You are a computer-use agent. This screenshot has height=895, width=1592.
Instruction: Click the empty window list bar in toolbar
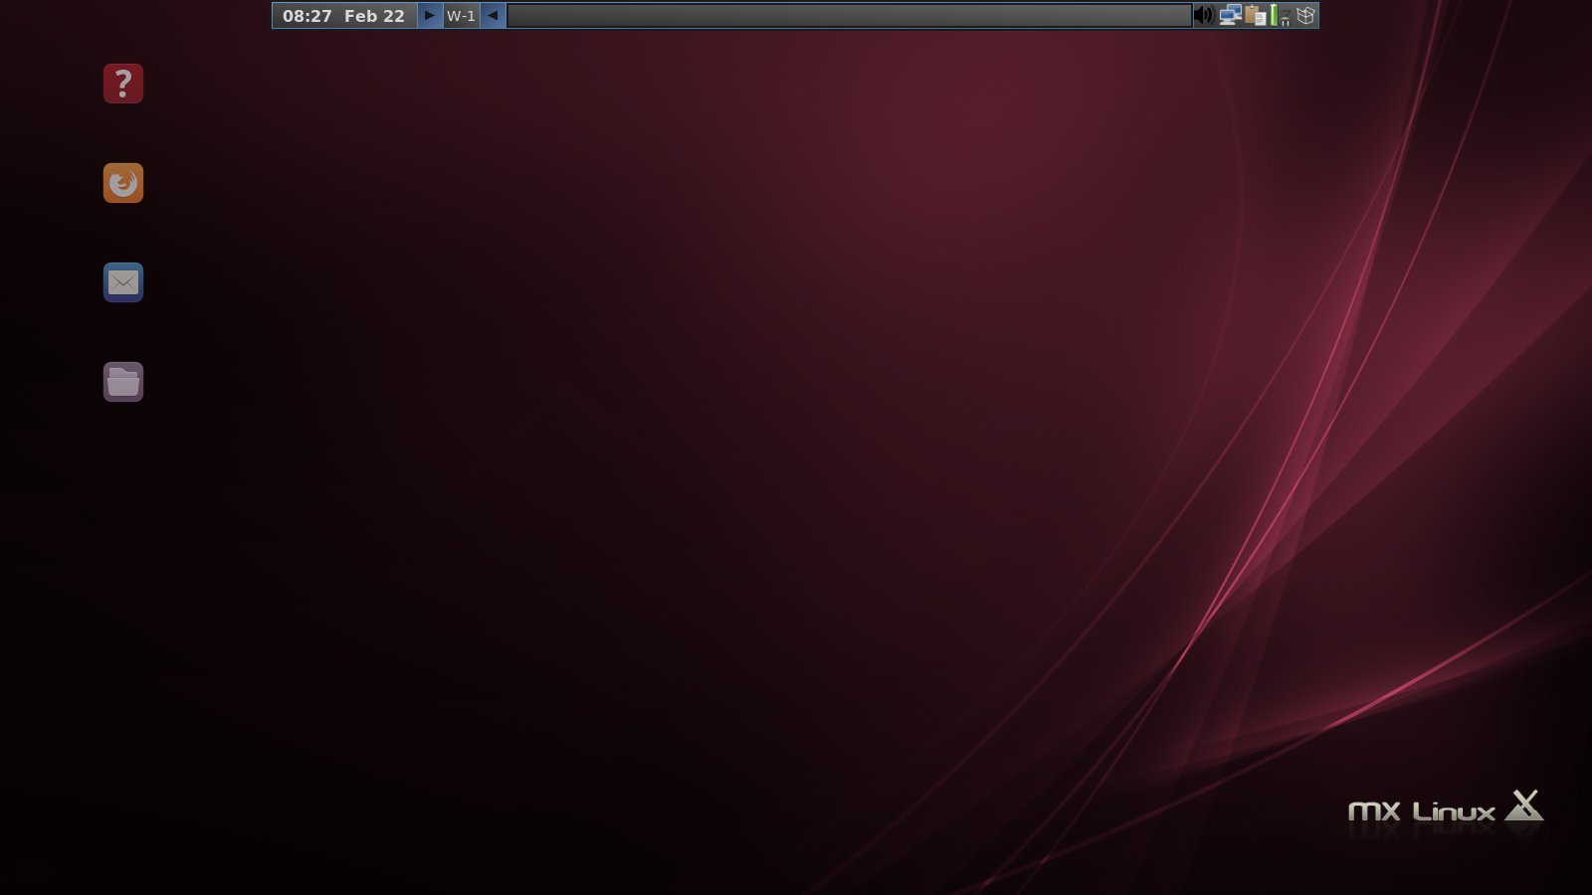pyautogui.click(x=849, y=16)
